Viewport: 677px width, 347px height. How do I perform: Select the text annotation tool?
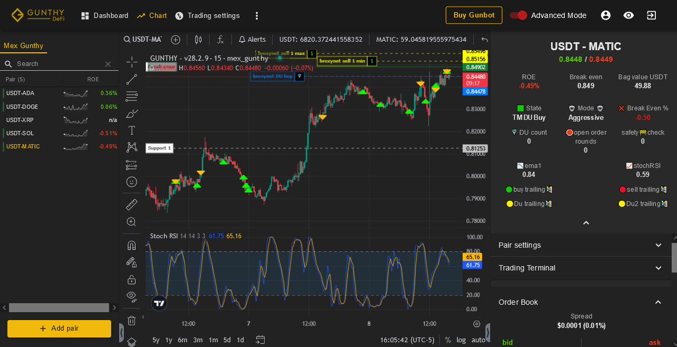(132, 130)
